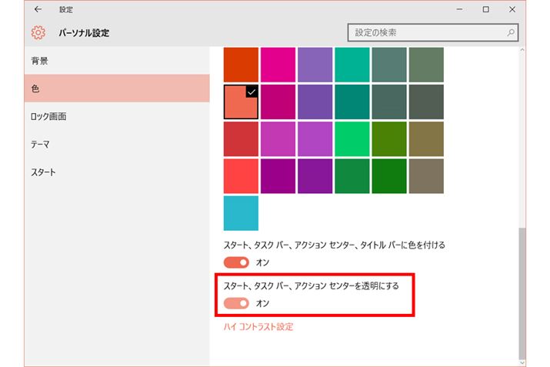Toggle color on Start, taskbar, title bar
550x367 pixels.
pos(236,262)
